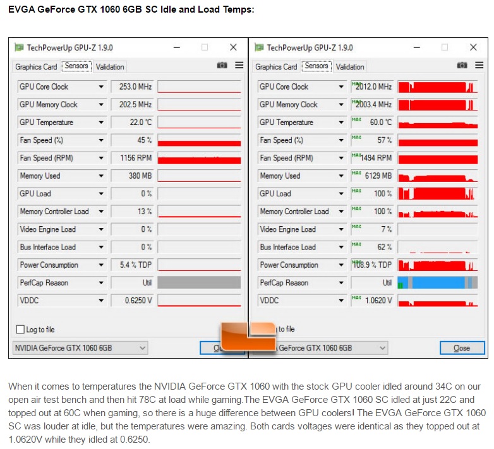
Task: Expand Fan Speed (%) dropdown in left window
Action: pyautogui.click(x=101, y=140)
